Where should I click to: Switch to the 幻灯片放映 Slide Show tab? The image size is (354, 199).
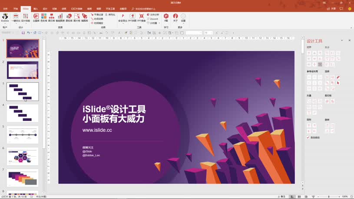[x=76, y=9]
